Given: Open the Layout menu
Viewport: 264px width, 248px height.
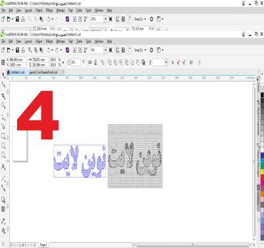Looking at the screenshot, I should (x=28, y=41).
